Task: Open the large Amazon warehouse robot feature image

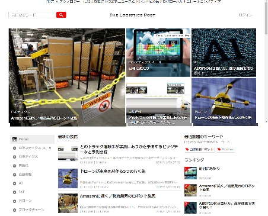Action: point(67,78)
